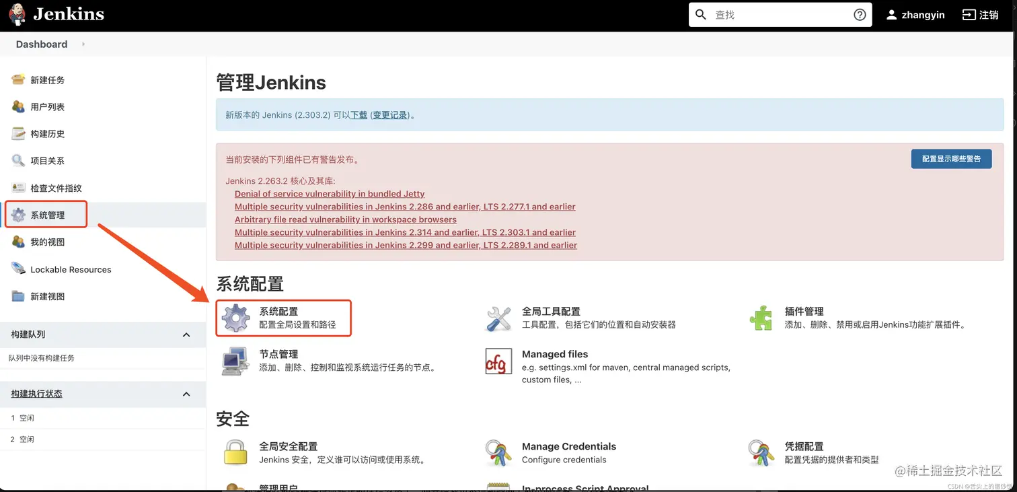Open 全局安全配置 via the padlock icon
This screenshot has width=1017, height=492.
pyautogui.click(x=234, y=452)
